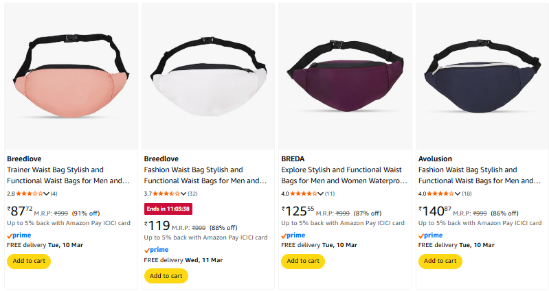This screenshot has height=291, width=549.
Task: Add the ₹87 pink waist bag to cart
Action: tap(29, 261)
